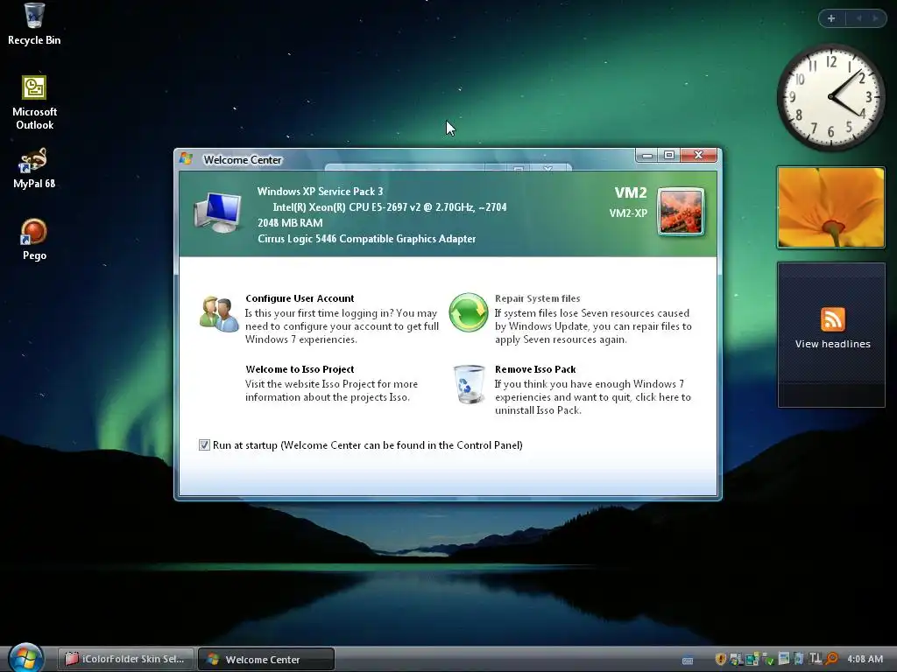
Task: Select the MyPal 68 desktop shortcut
Action: pyautogui.click(x=34, y=168)
